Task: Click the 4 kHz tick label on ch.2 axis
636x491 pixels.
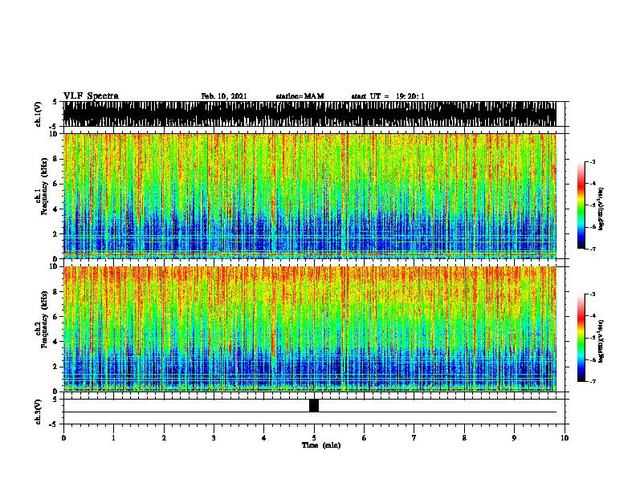Action: 56,342
